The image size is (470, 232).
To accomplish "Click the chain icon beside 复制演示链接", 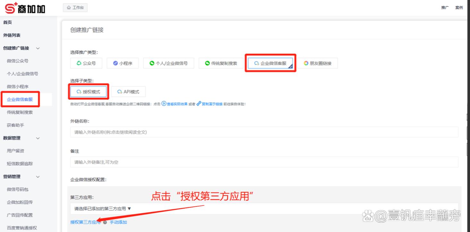I will pos(199,104).
